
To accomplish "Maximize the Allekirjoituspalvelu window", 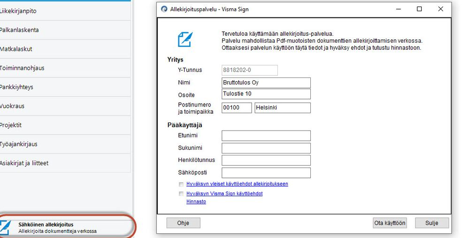I will pyautogui.click(x=419, y=9).
